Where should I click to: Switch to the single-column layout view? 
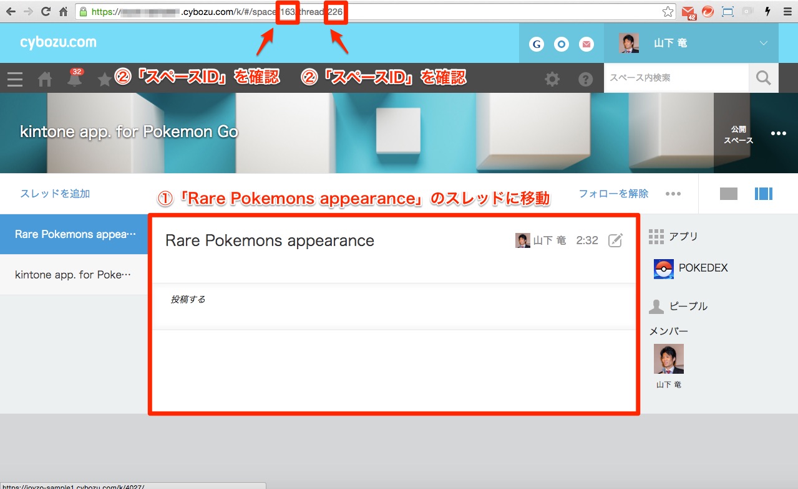729,194
